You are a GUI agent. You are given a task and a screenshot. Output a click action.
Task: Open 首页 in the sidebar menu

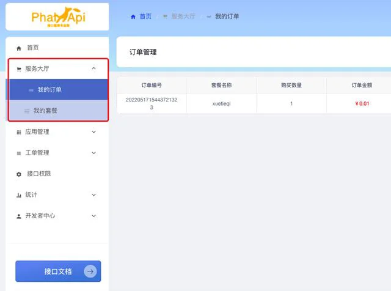[57, 48]
